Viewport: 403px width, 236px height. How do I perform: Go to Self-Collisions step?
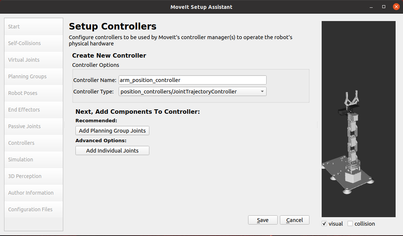tap(34, 43)
